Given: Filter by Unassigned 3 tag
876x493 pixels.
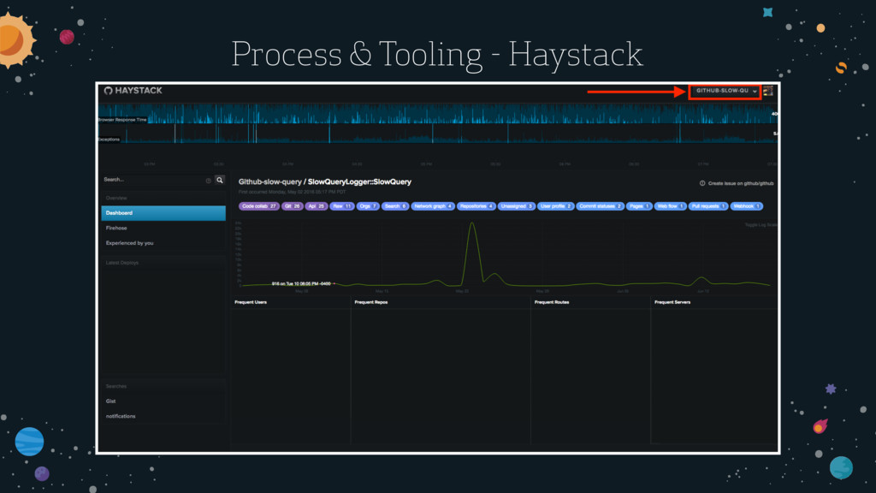Looking at the screenshot, I should (x=516, y=206).
